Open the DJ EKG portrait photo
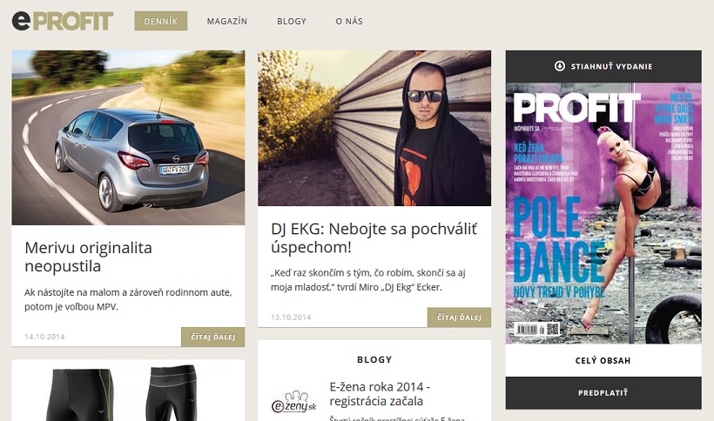 click(374, 128)
